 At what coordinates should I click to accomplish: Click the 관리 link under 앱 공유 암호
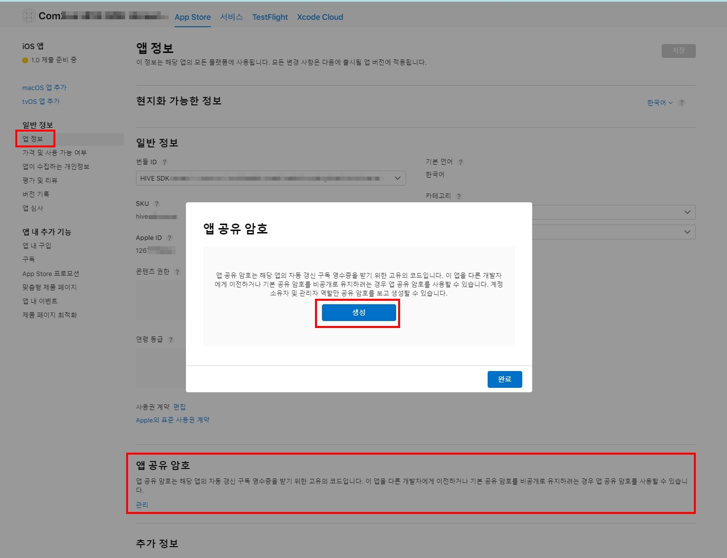click(x=142, y=505)
